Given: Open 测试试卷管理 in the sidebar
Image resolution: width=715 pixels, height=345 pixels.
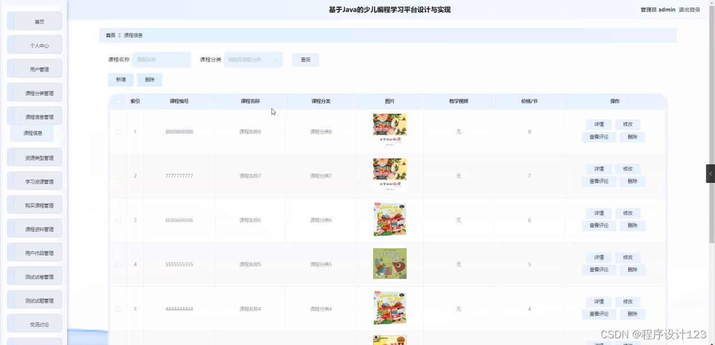Looking at the screenshot, I should [34, 276].
